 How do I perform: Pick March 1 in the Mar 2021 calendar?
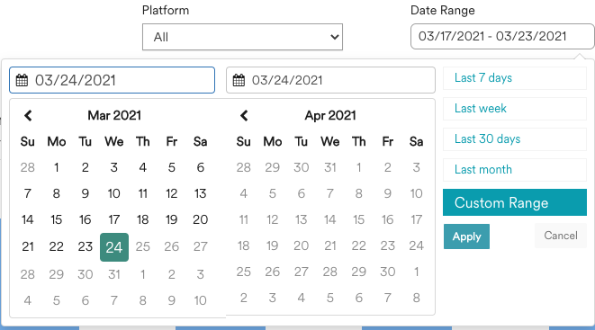click(x=57, y=167)
